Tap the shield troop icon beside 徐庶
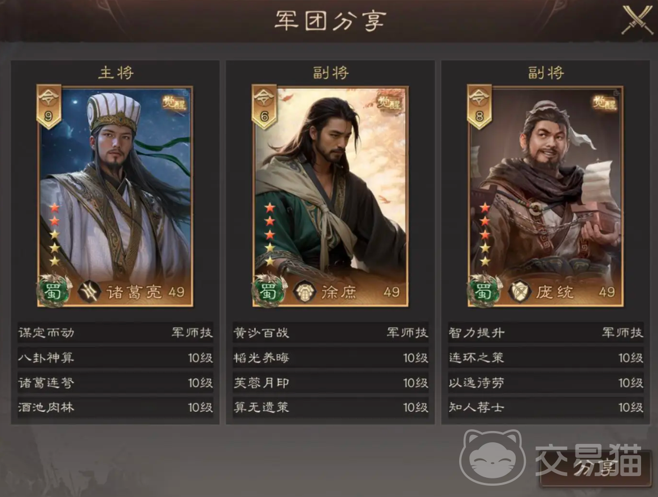Image resolution: width=658 pixels, height=497 pixels. (304, 291)
